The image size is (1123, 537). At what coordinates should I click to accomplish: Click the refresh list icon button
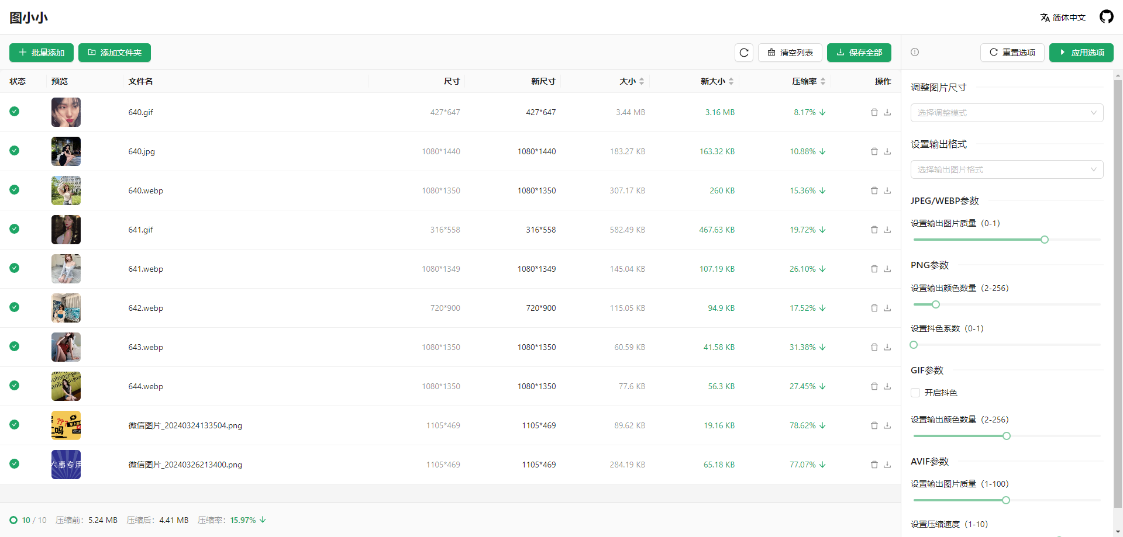[x=744, y=53]
